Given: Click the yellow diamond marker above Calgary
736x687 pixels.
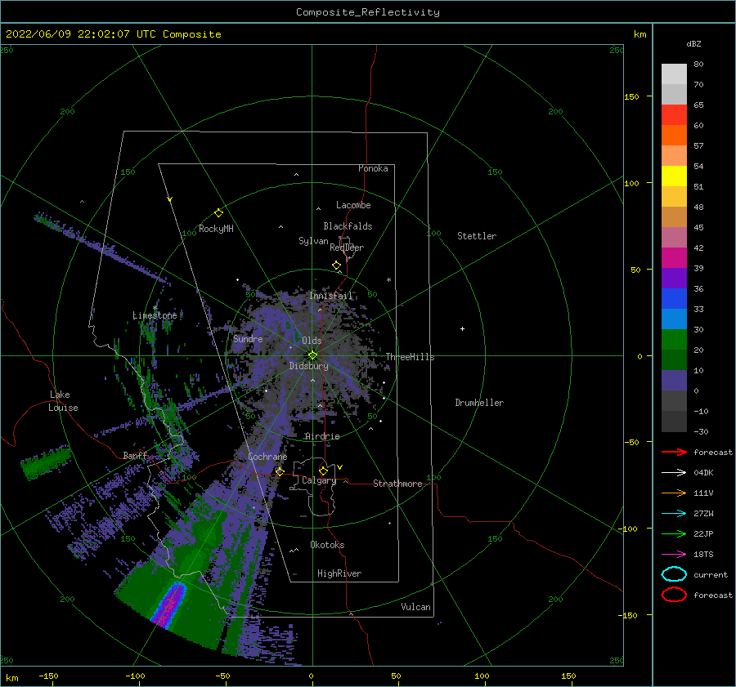Looking at the screenshot, I should point(323,471).
